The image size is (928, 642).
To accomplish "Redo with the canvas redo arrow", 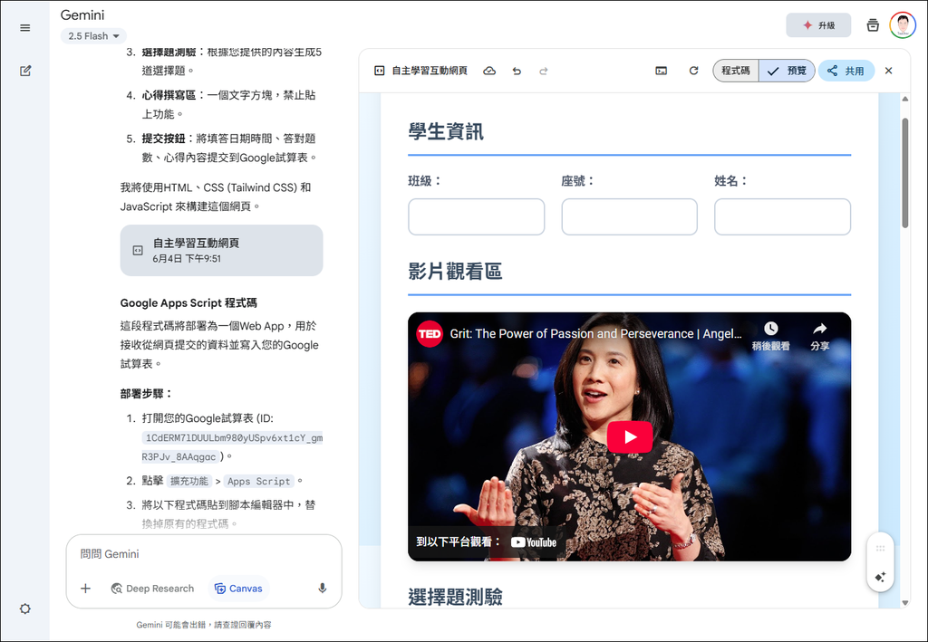I will (x=544, y=71).
